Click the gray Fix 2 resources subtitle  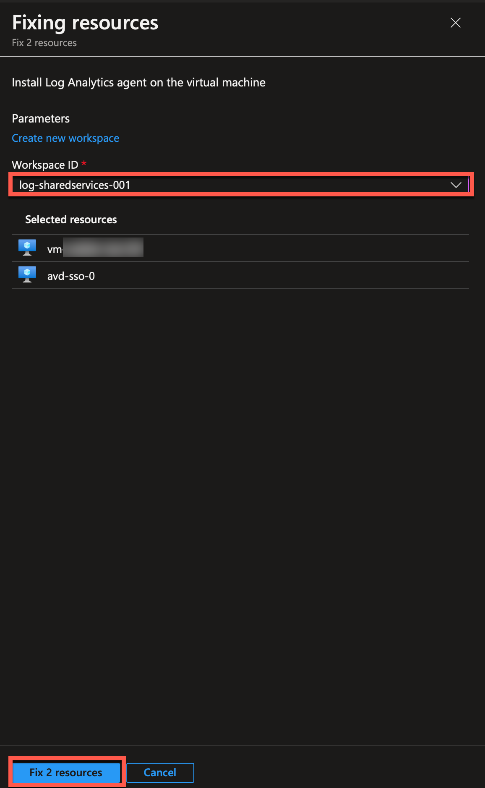(44, 43)
